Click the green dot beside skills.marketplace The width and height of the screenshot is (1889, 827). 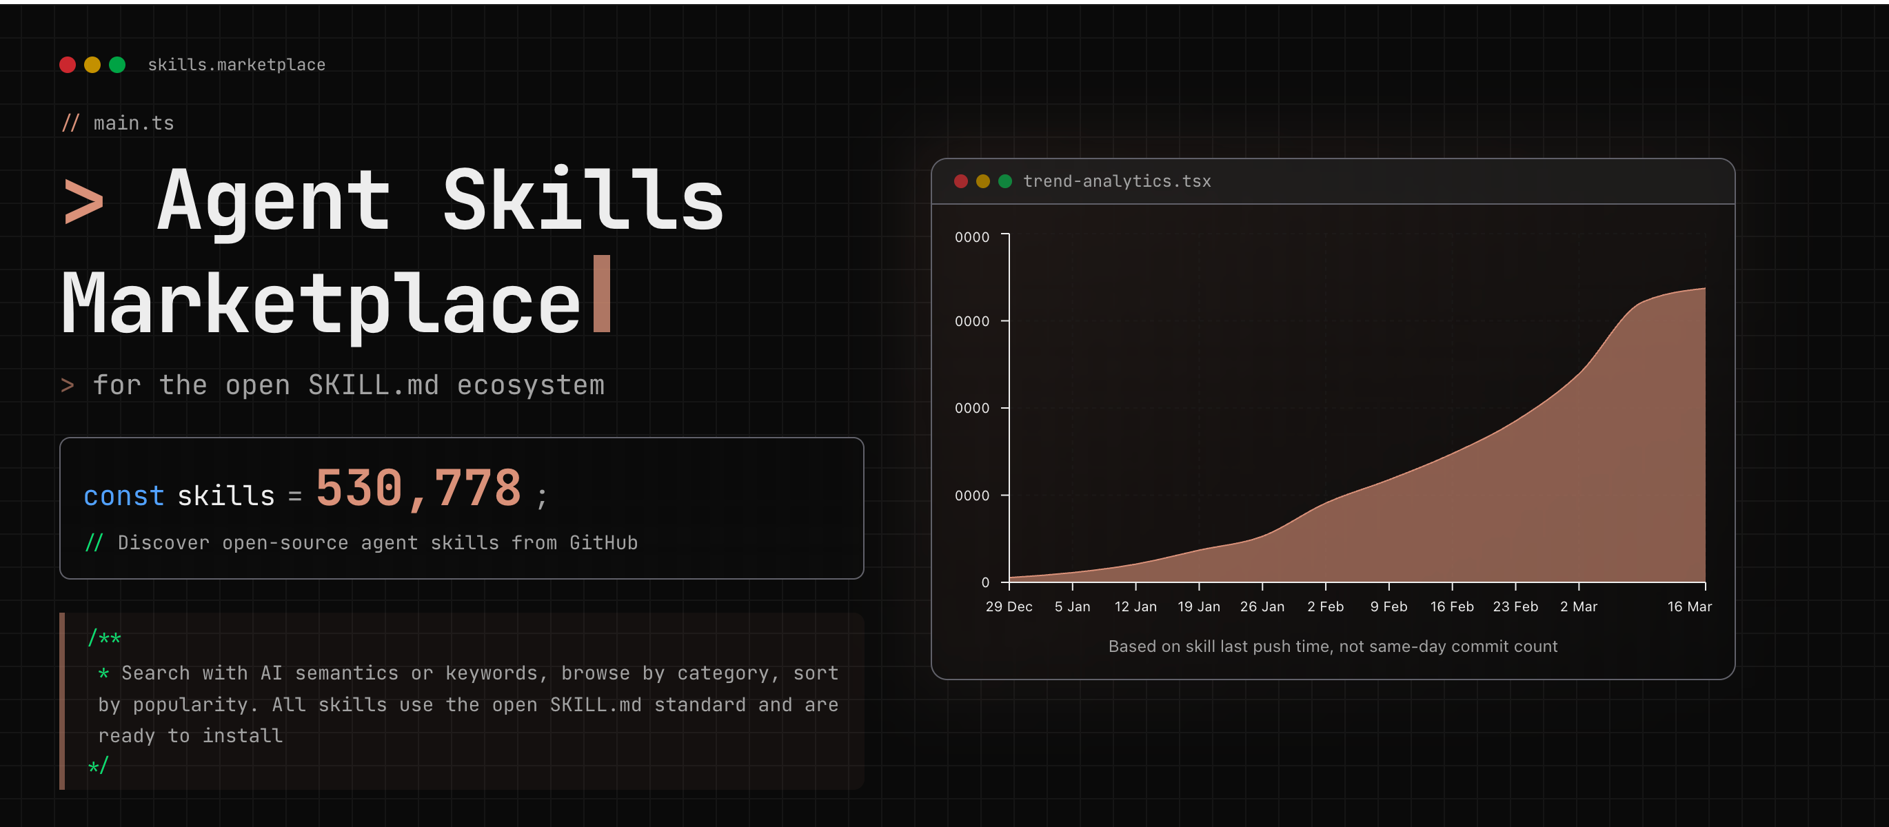[x=117, y=65]
